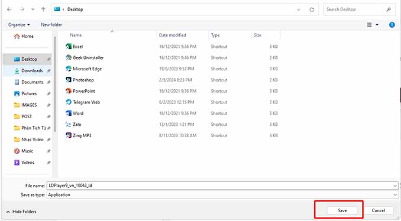Screen dimensions: 401x221
Task: Create a New folder
Action: click(x=51, y=25)
